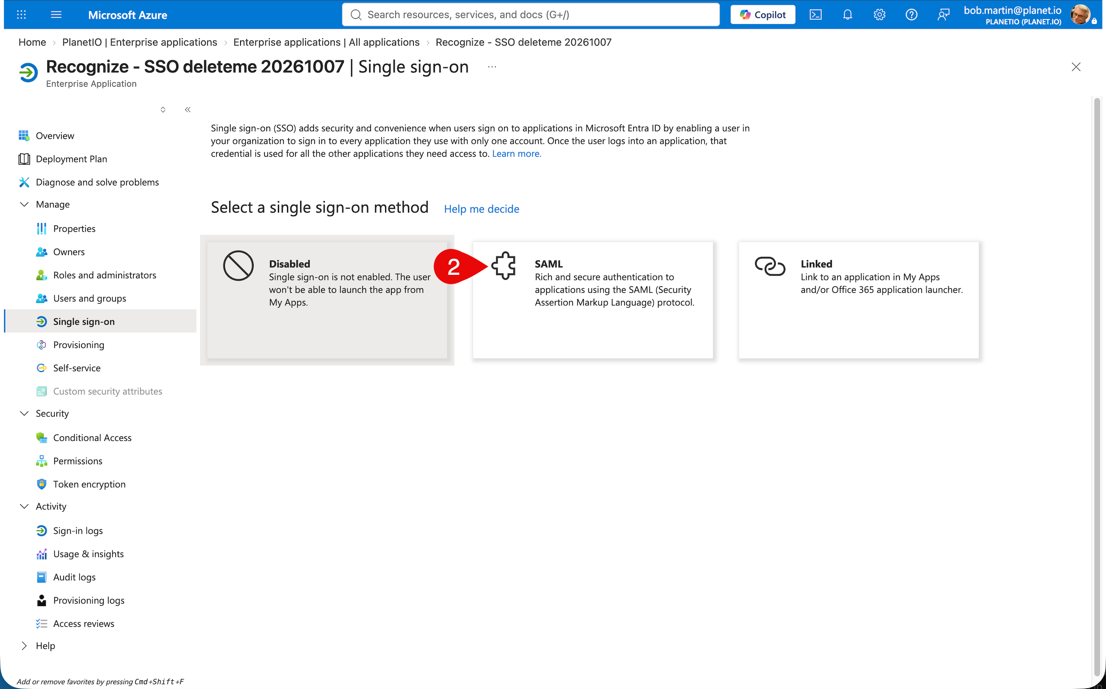Click the Linked chain icon

tap(770, 266)
